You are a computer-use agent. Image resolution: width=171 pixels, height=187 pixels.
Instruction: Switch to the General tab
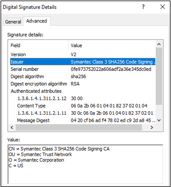pos(13,22)
